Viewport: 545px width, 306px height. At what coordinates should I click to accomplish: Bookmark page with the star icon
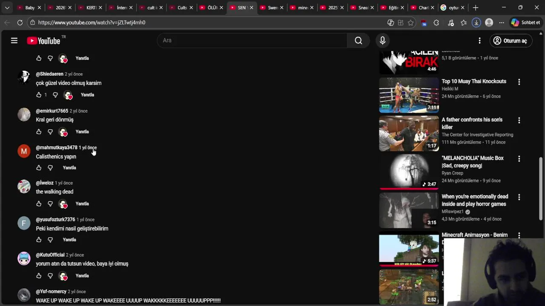coord(410,23)
